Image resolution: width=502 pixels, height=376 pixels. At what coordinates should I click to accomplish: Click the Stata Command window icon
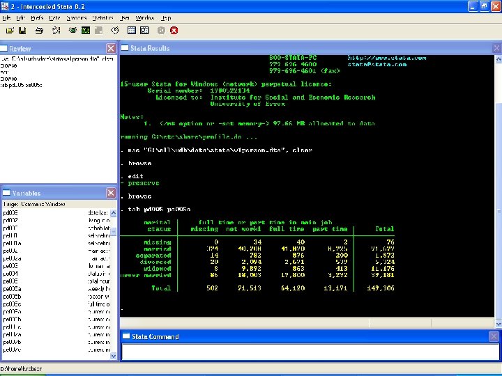click(x=126, y=336)
